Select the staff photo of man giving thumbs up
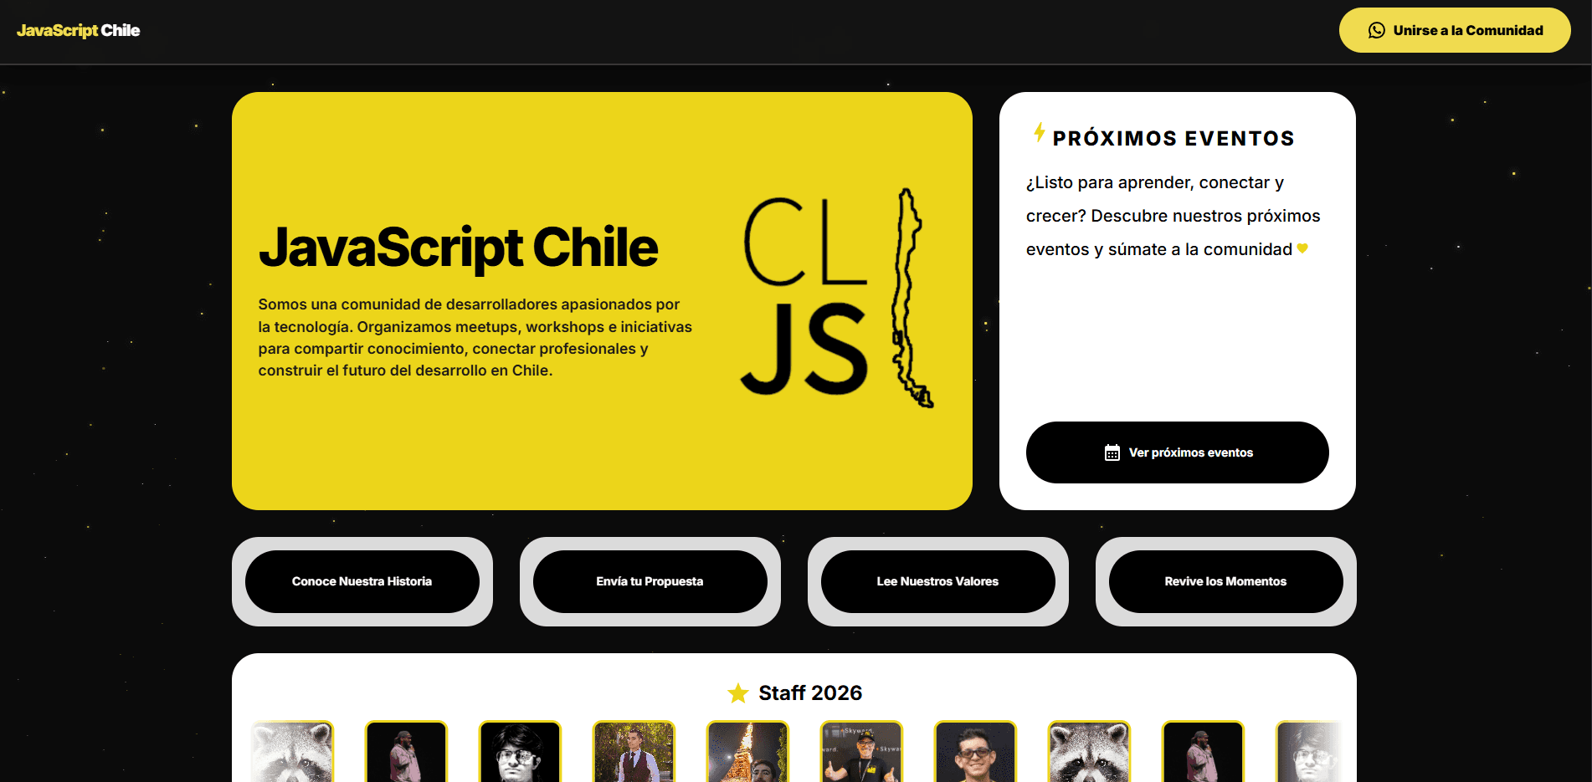This screenshot has height=782, width=1592. [861, 751]
